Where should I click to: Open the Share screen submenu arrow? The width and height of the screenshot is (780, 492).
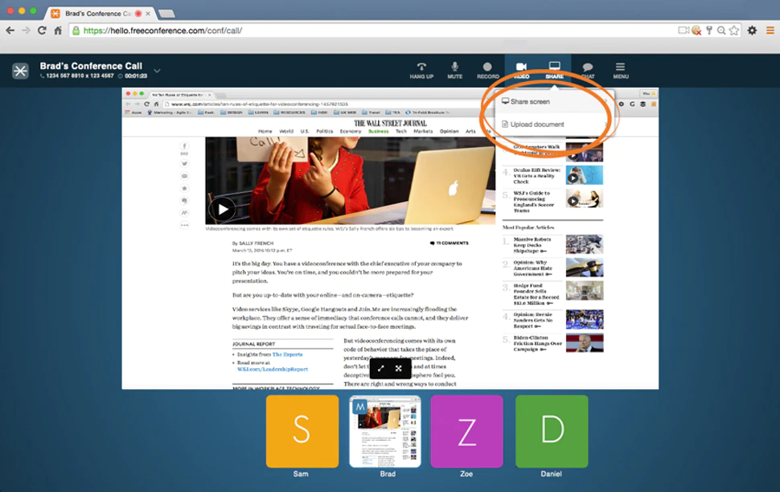[606, 101]
